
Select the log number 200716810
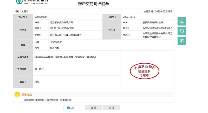pyautogui.click(x=129, y=17)
